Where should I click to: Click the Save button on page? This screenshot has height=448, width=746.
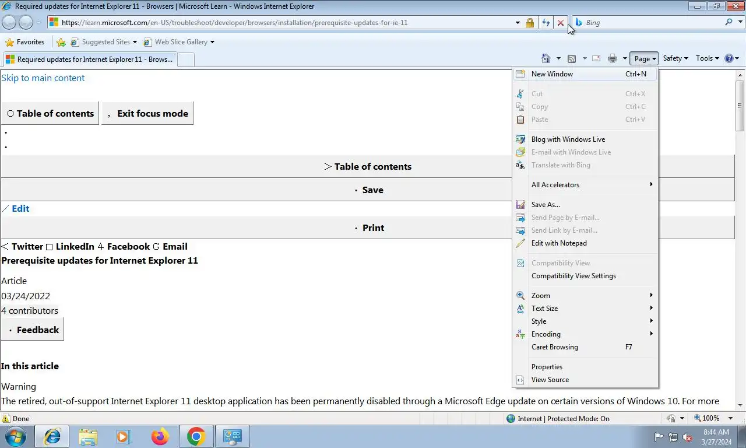(369, 190)
